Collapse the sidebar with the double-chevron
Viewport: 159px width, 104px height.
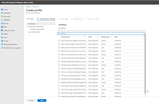22,6
